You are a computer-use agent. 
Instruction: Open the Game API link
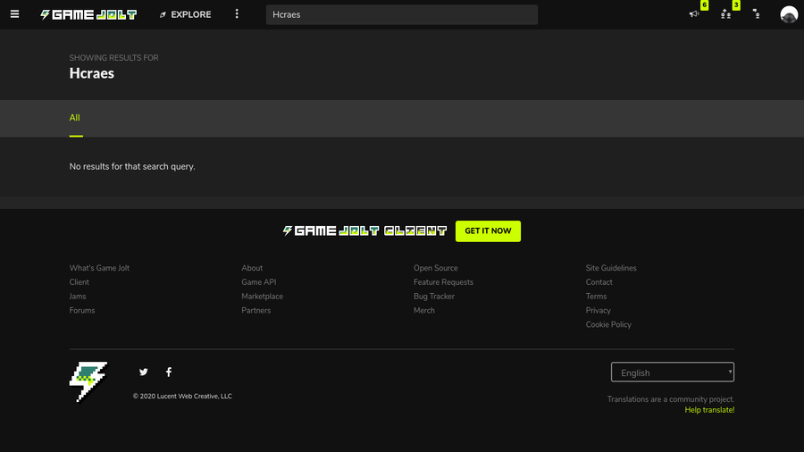point(258,282)
